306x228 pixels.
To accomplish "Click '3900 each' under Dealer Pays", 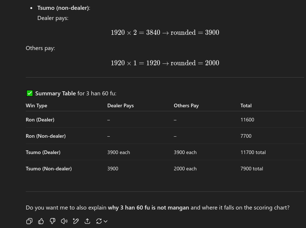I will [119, 152].
